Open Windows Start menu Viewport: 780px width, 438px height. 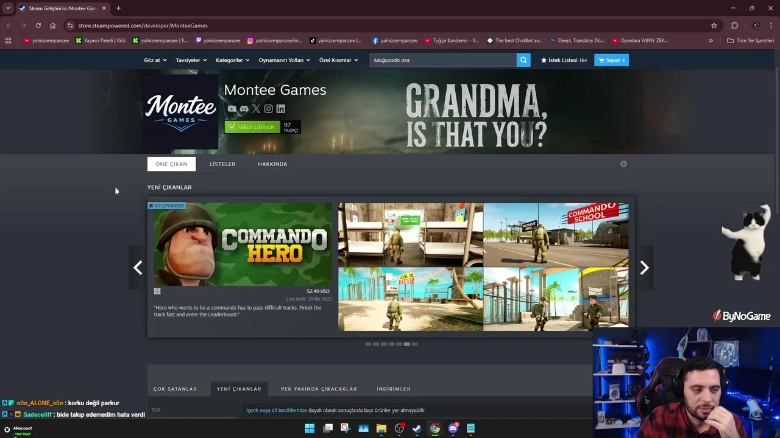310,428
